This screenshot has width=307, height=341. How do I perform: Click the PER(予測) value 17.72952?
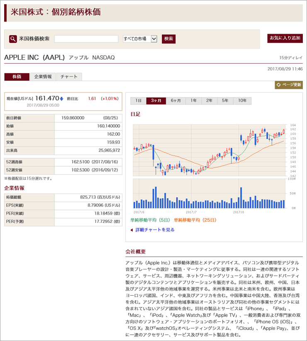coord(103,221)
